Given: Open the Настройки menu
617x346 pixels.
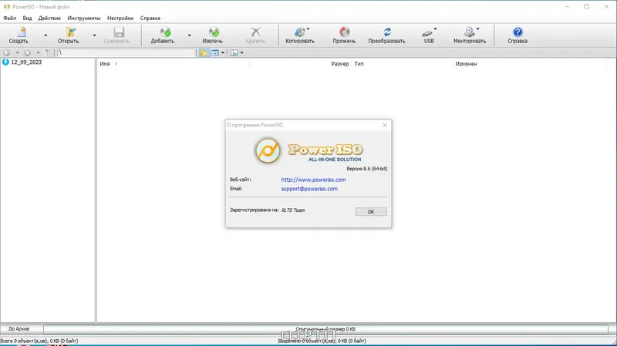Looking at the screenshot, I should click(x=120, y=18).
